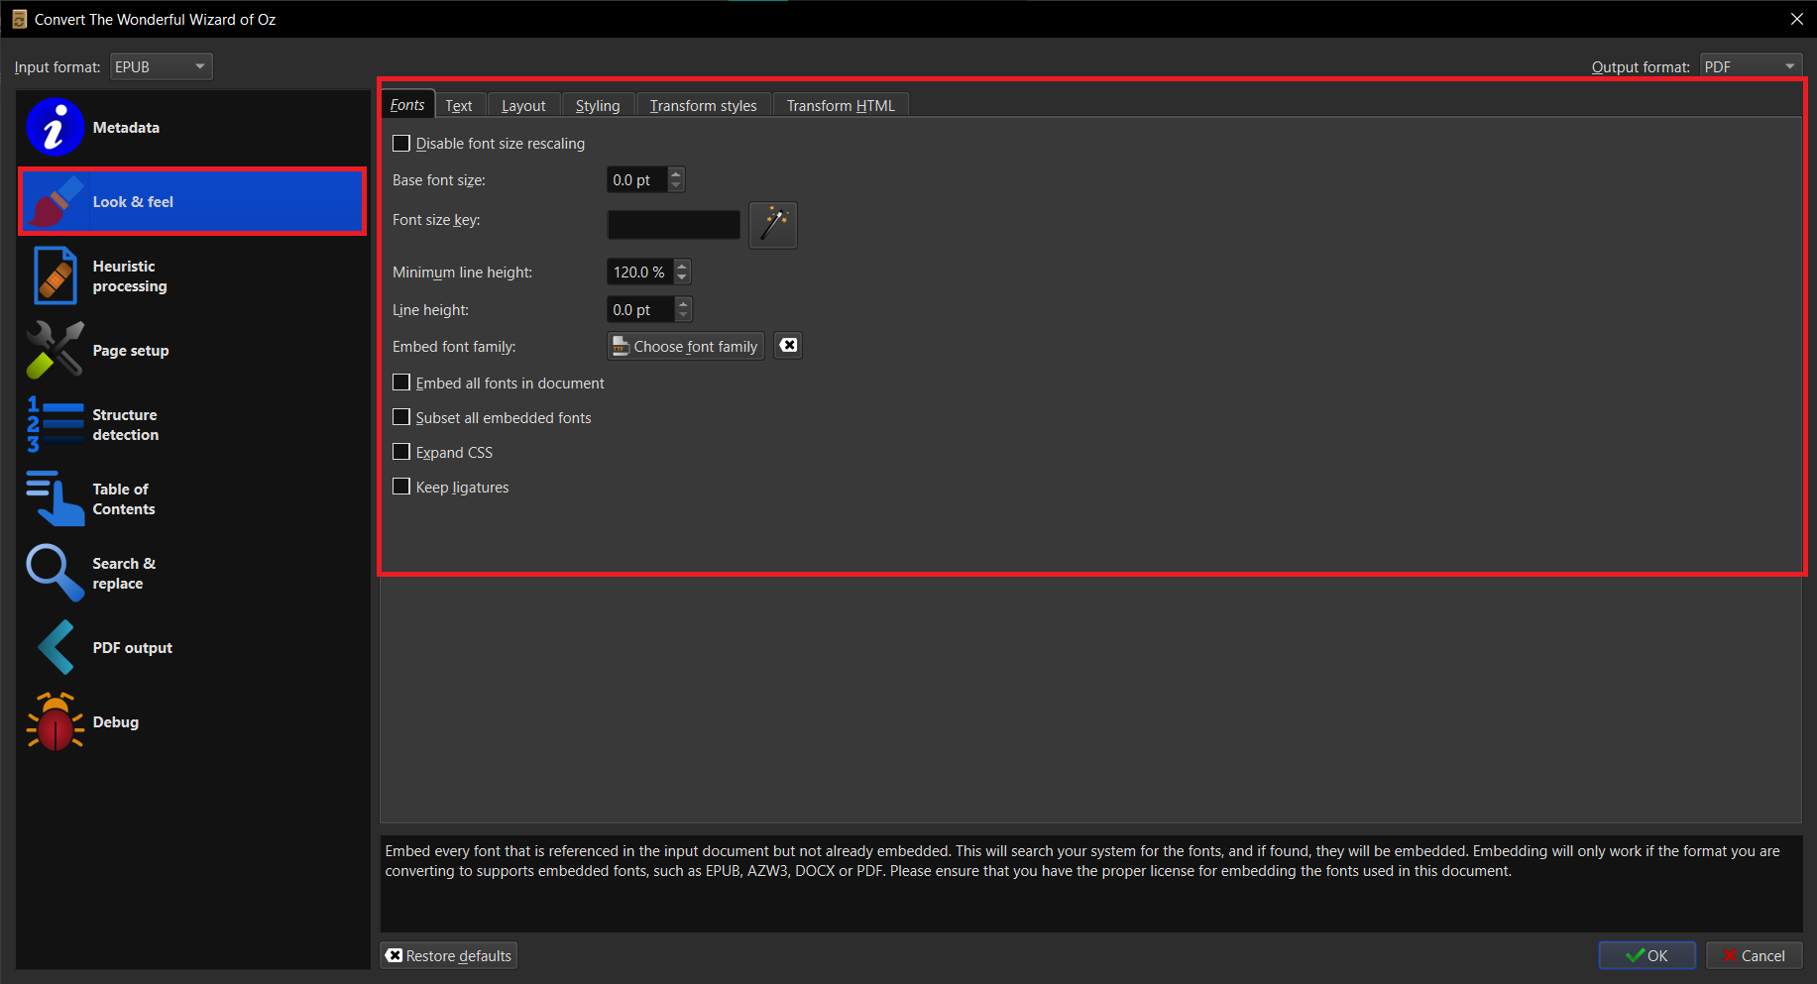Check Subset all embedded fonts
1817x984 pixels.
401,417
